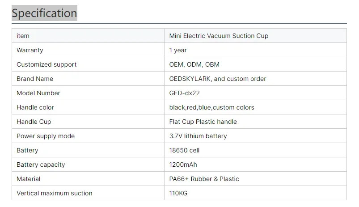Viewport: 359px width, 207px height.
Task: Click the 'black,red,blue,custom colors' value
Action: click(x=211, y=107)
